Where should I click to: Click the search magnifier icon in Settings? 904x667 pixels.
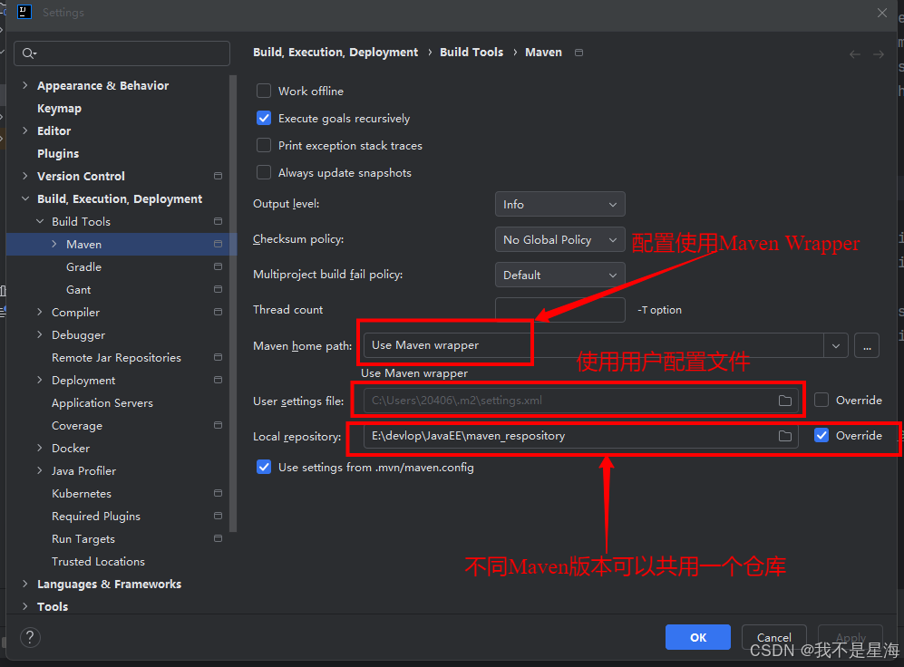(x=28, y=53)
